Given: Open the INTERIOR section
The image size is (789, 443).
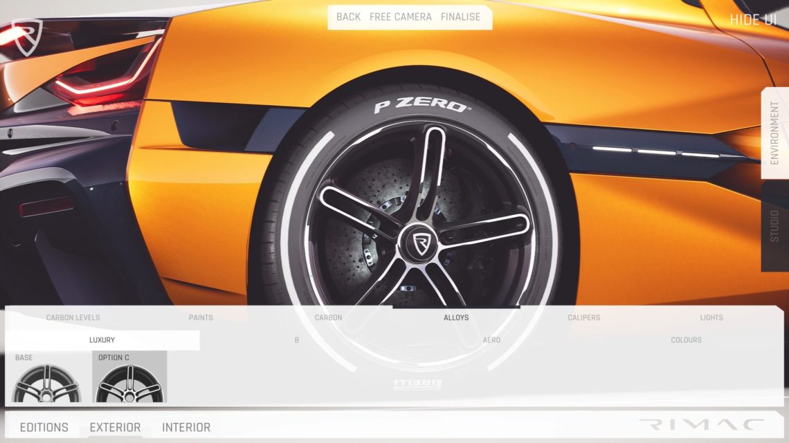Looking at the screenshot, I should [x=186, y=427].
